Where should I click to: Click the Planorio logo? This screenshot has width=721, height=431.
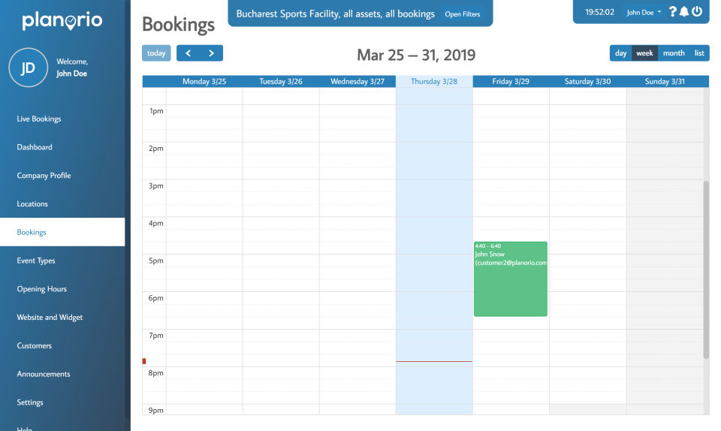(62, 21)
